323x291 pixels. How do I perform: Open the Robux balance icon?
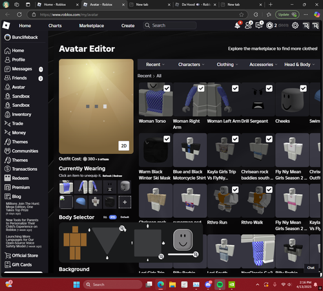pyautogui.click(x=269, y=25)
